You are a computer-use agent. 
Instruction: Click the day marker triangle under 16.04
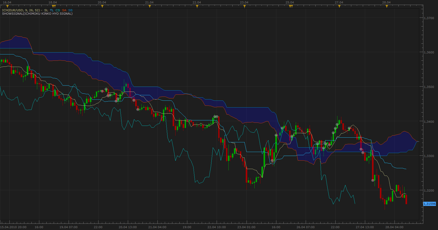(x=7, y=7)
